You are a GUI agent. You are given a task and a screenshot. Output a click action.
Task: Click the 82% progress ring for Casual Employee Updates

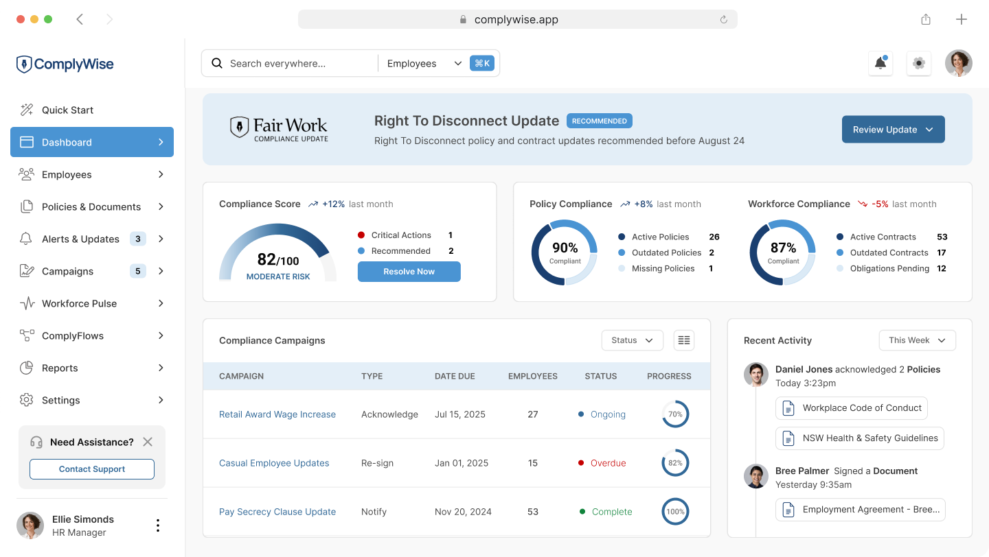pos(674,463)
